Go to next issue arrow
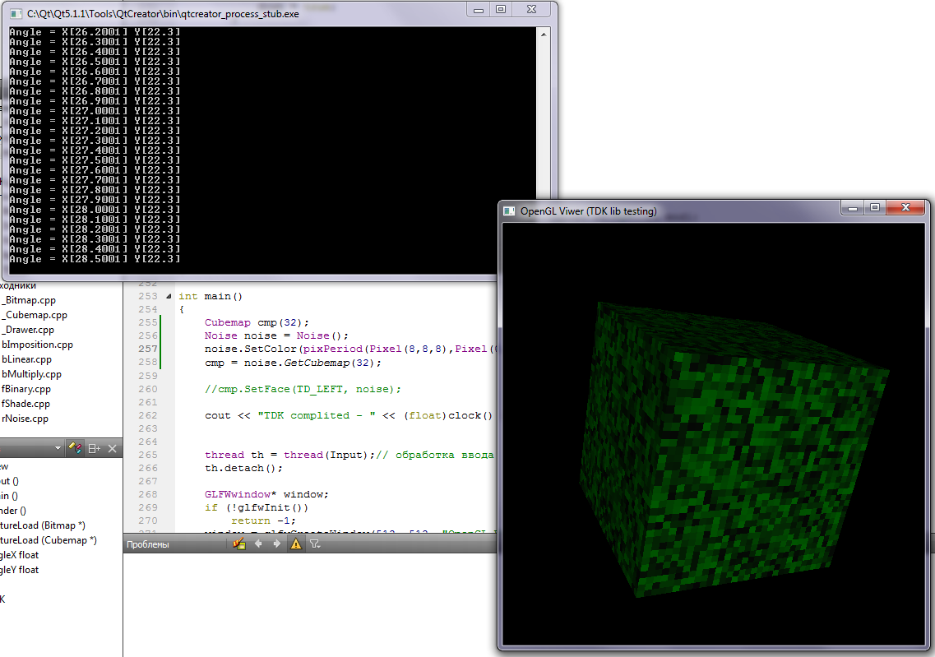Screen dimensions: 935x657 click(x=276, y=544)
